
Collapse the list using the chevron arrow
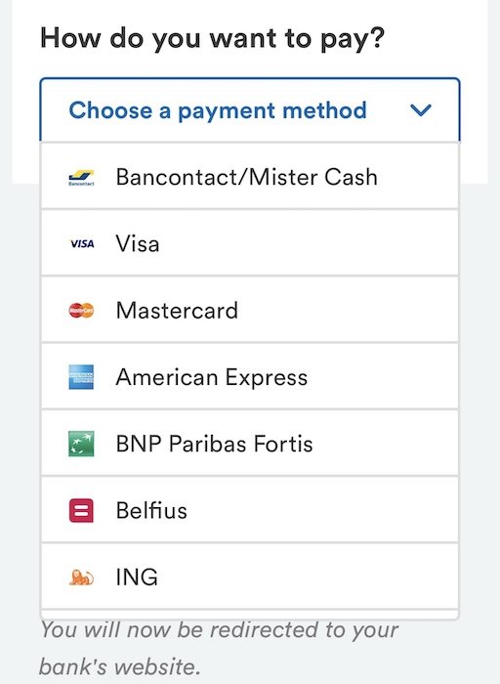421,109
